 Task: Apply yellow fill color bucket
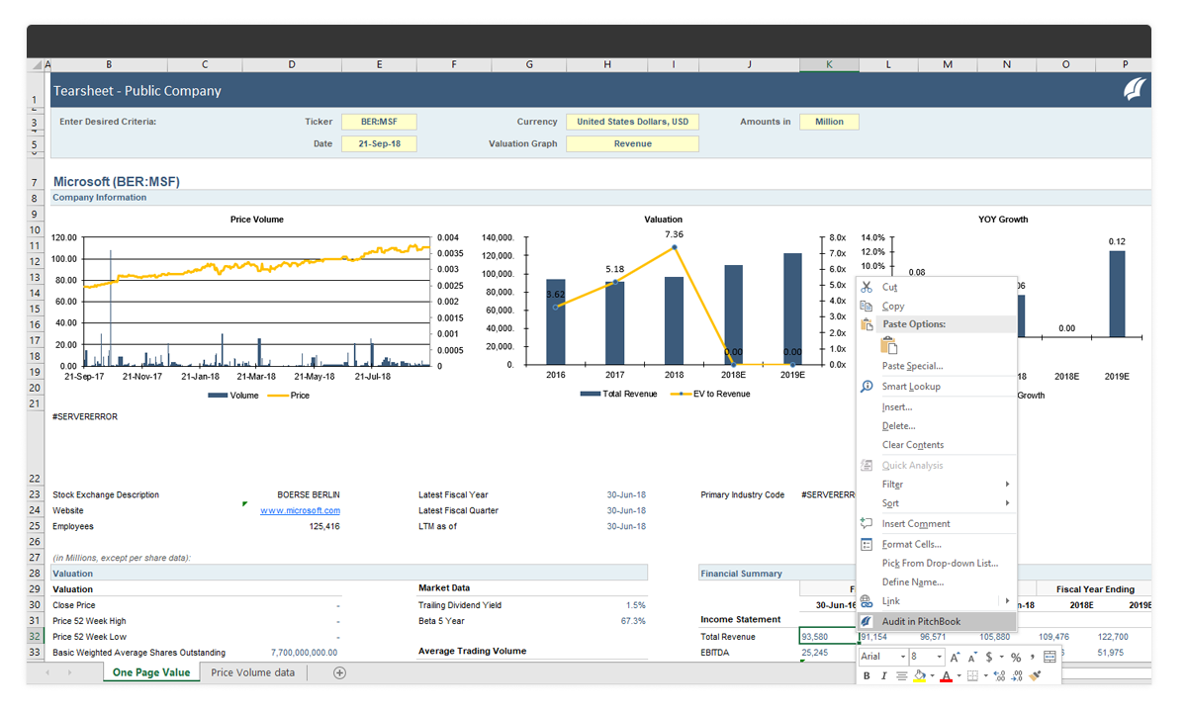pyautogui.click(x=920, y=676)
